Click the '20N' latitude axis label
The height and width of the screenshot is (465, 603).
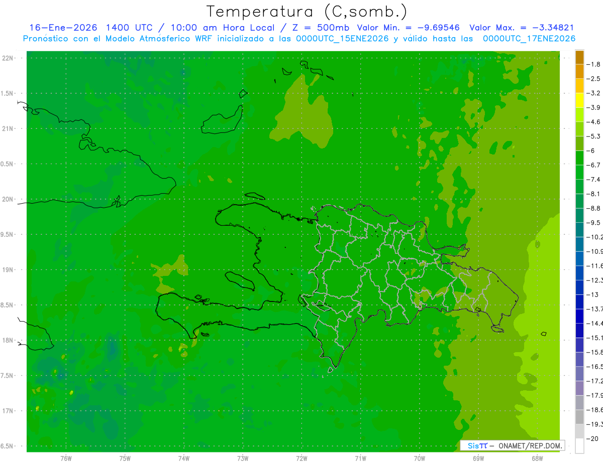click(x=7, y=199)
